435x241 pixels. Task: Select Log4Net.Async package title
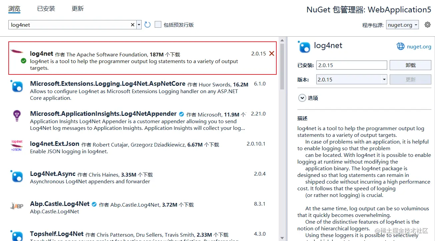[x=53, y=174]
